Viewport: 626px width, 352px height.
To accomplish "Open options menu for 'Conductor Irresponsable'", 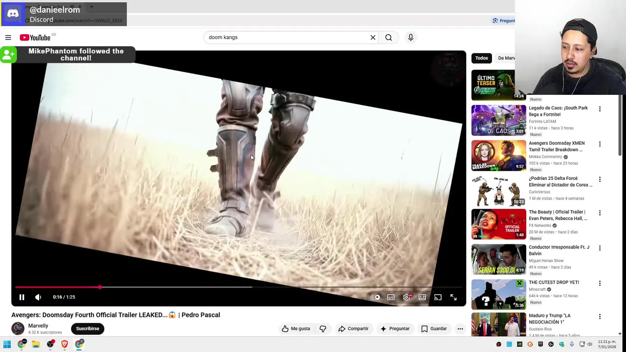I will coord(600,248).
